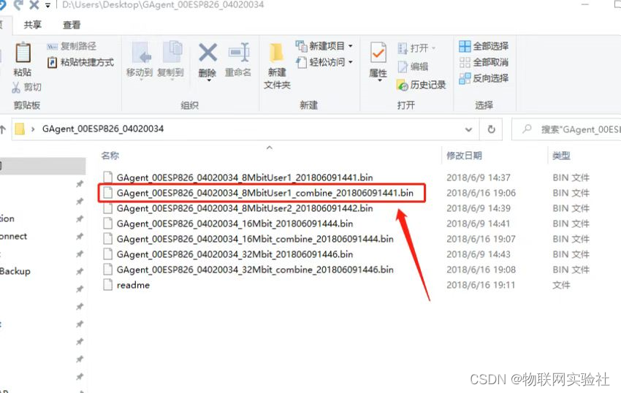This screenshot has width=621, height=393.
Task: Click Paste shortcut (粘贴快捷方式)
Action: click(80, 62)
